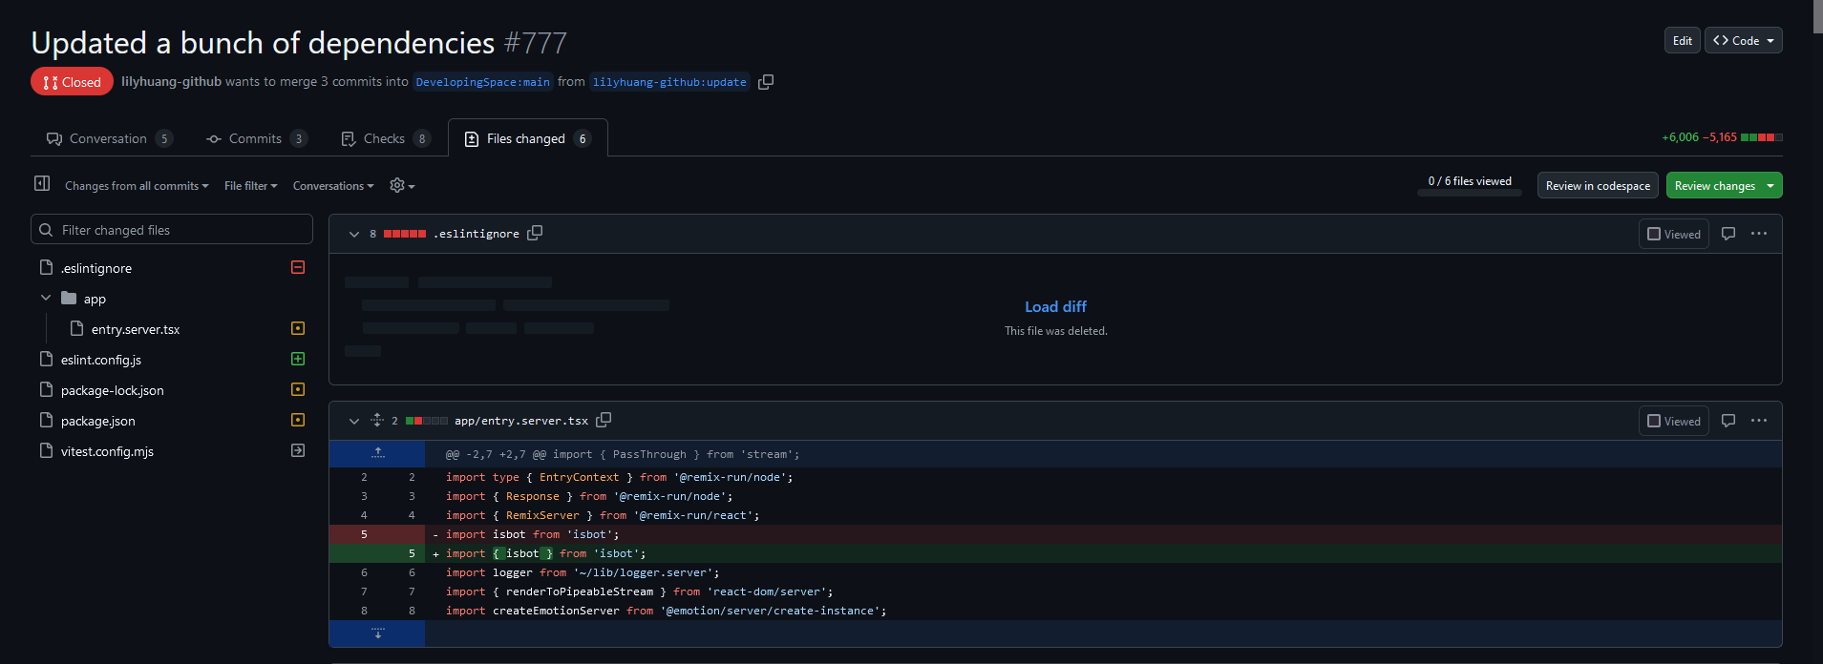Click the Load diff link
Image resolution: width=1823 pixels, height=664 pixels.
(1055, 306)
